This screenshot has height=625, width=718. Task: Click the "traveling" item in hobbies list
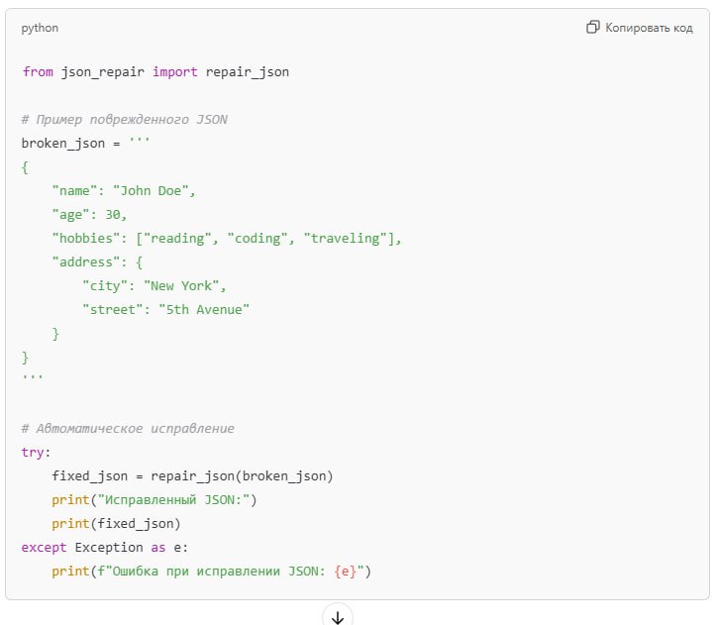346,238
